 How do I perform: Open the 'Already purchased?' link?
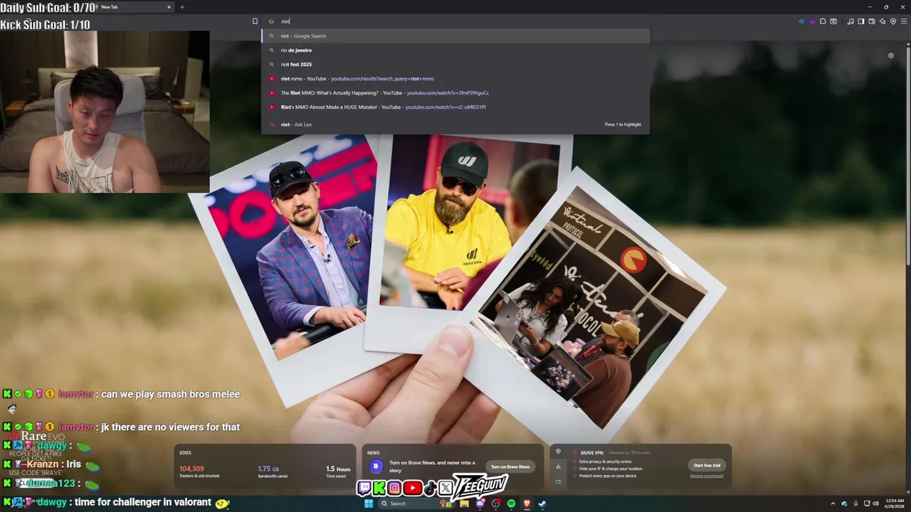tap(706, 476)
